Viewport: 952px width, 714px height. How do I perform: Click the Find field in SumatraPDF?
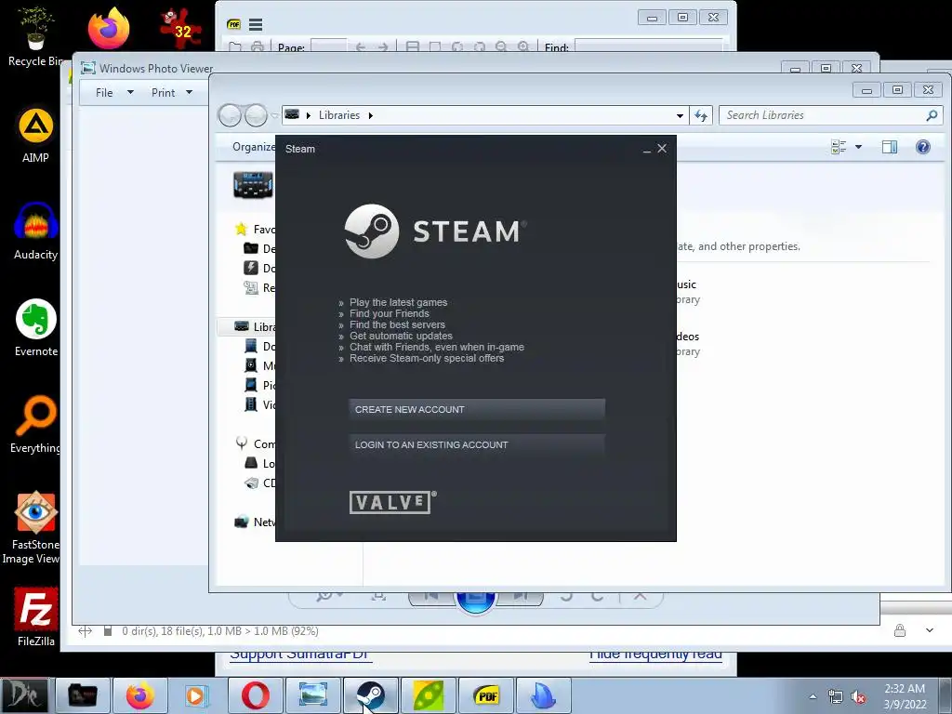648,46
